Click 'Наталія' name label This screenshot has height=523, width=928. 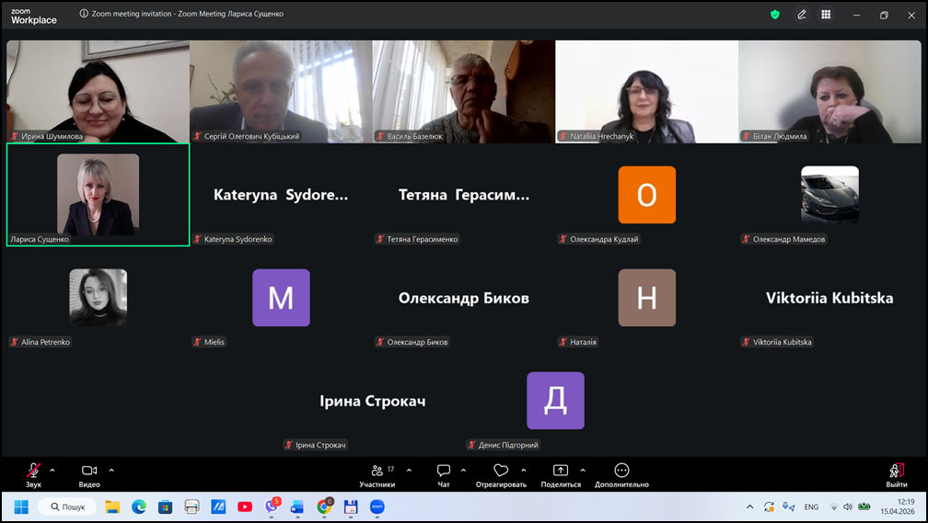(x=583, y=342)
